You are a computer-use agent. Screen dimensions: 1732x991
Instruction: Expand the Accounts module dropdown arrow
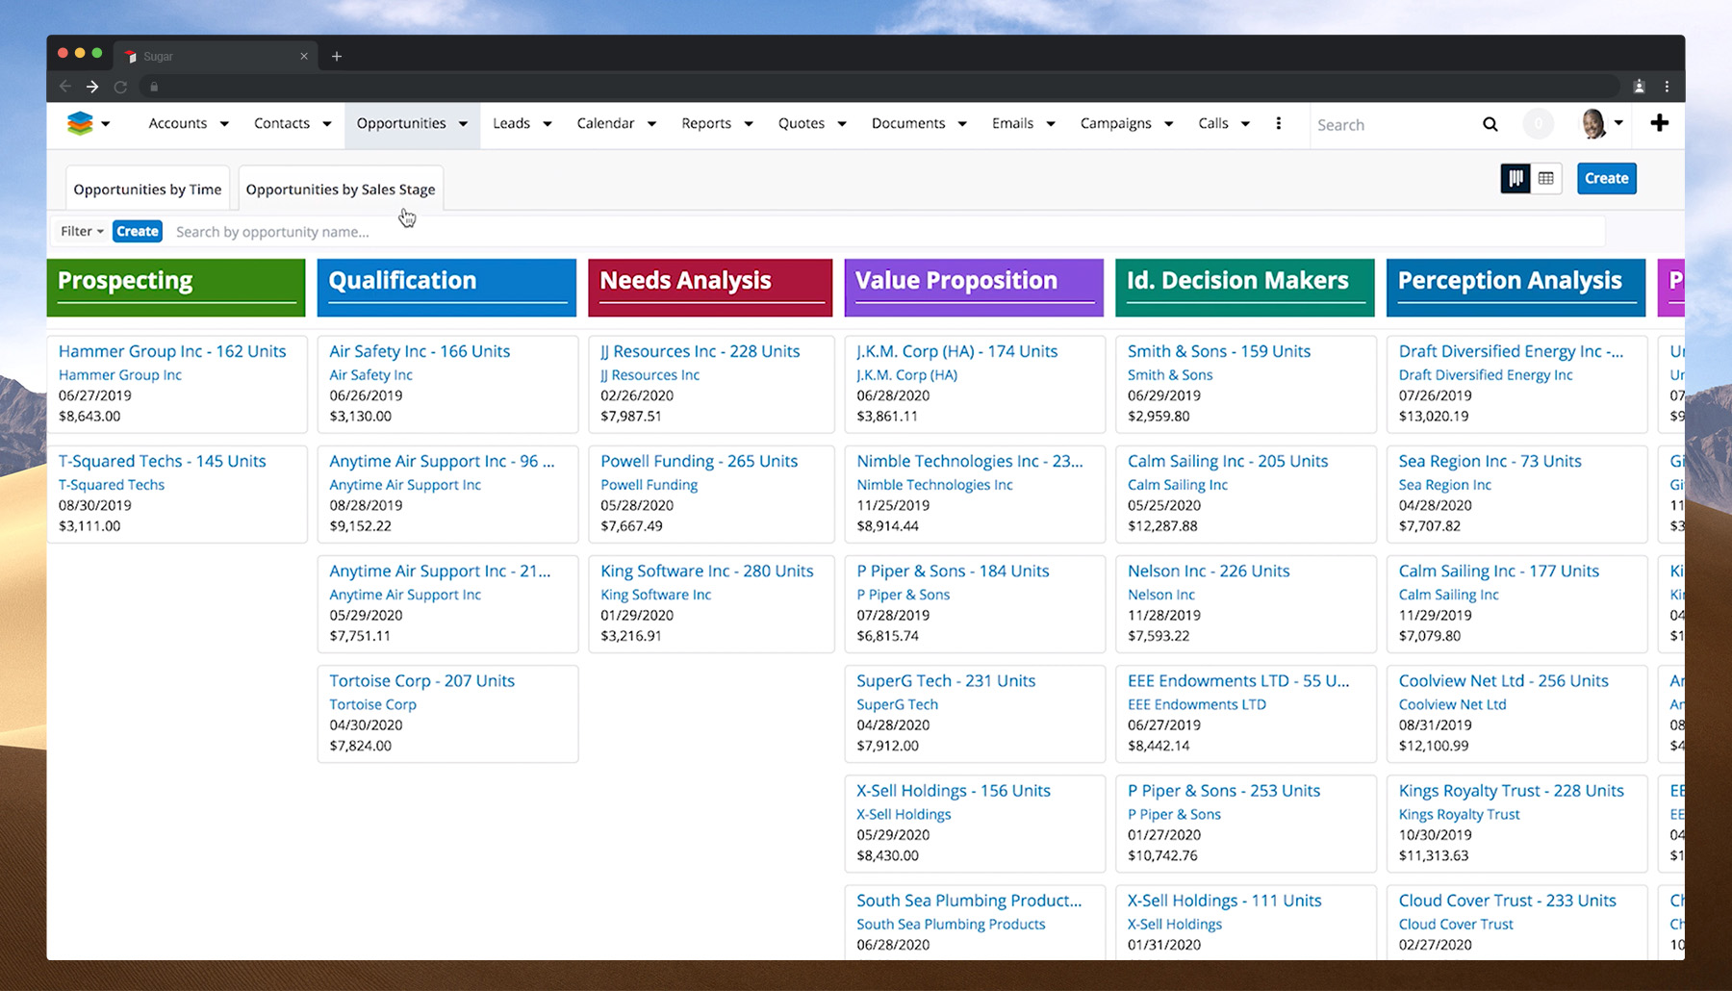tap(224, 124)
